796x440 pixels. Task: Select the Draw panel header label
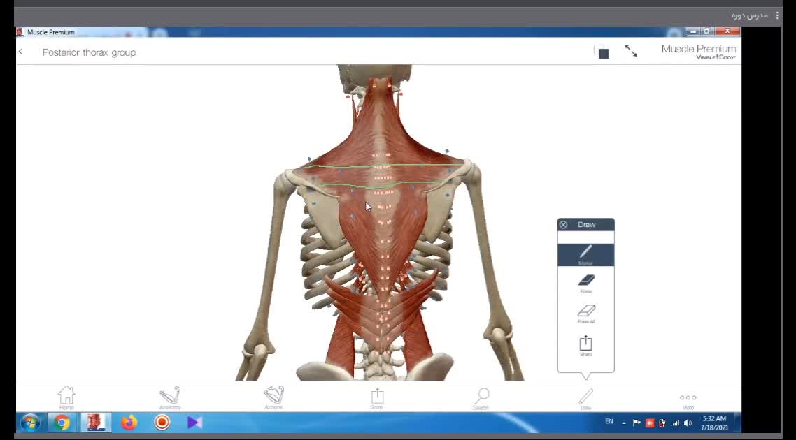[586, 225]
